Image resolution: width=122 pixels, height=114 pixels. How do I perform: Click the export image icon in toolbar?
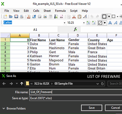point(45,17)
